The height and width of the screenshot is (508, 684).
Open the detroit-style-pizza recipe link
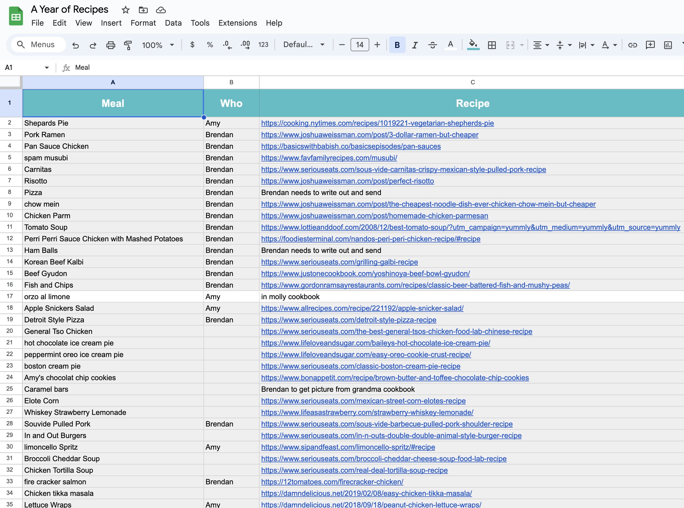(x=348, y=320)
